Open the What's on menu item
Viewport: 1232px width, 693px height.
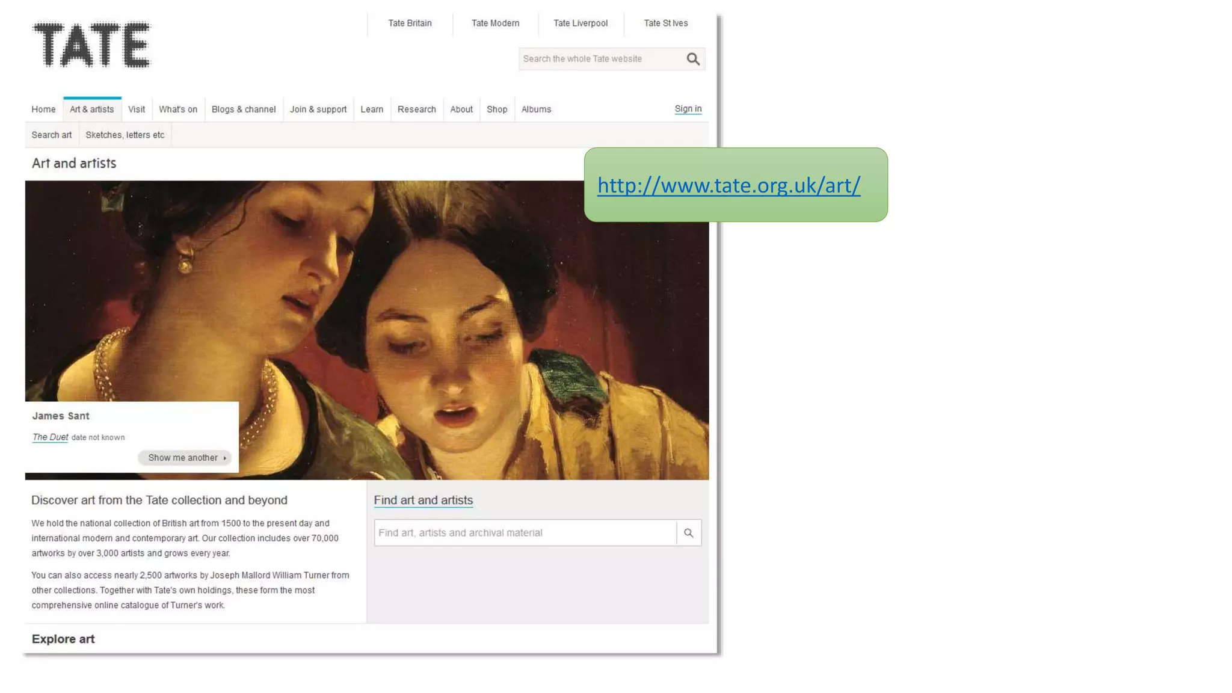(x=178, y=109)
